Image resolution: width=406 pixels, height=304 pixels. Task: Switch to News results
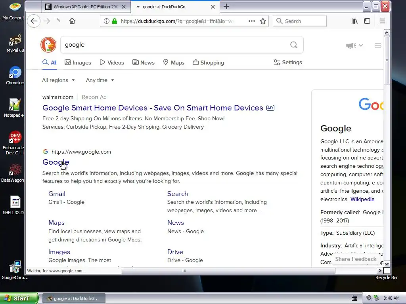point(144,63)
